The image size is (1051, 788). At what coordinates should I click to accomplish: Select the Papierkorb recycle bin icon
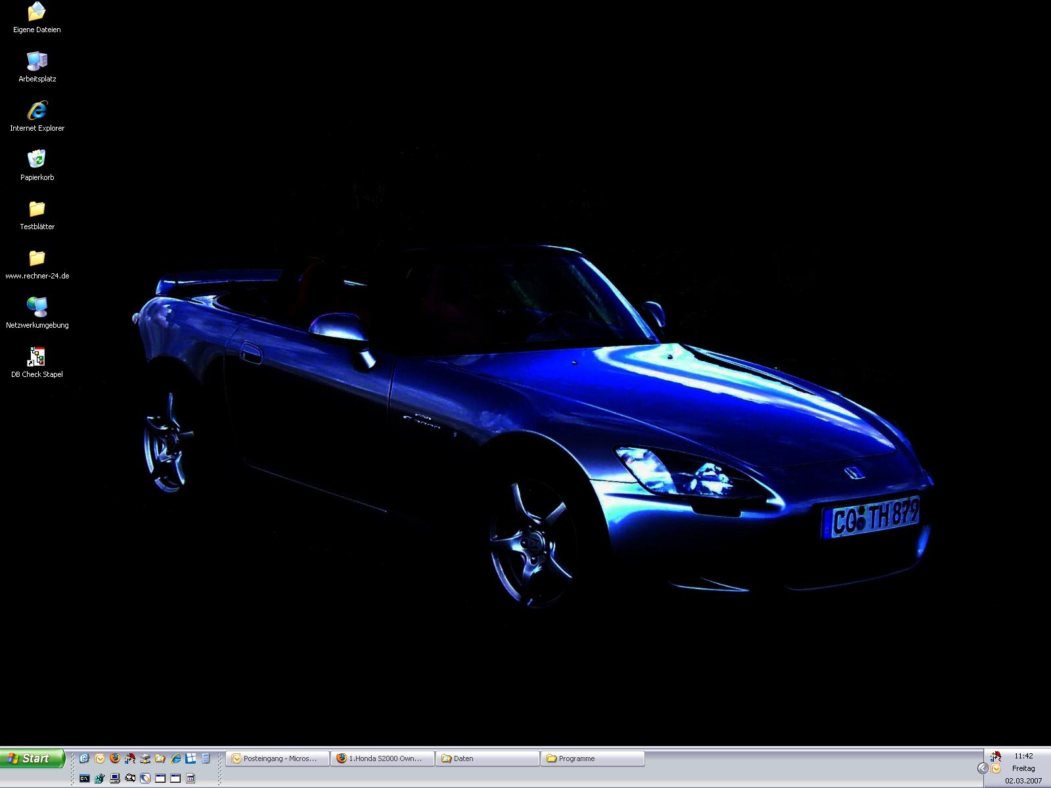point(37,160)
